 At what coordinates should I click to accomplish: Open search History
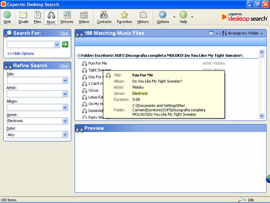143,17
